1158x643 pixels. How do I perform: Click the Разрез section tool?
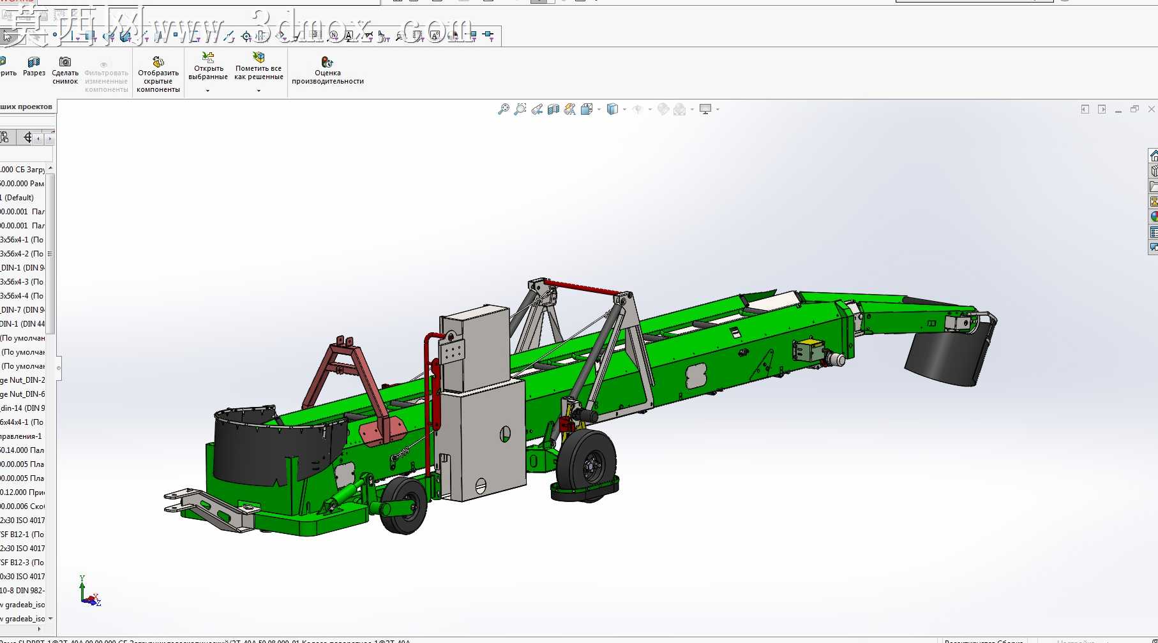(34, 66)
